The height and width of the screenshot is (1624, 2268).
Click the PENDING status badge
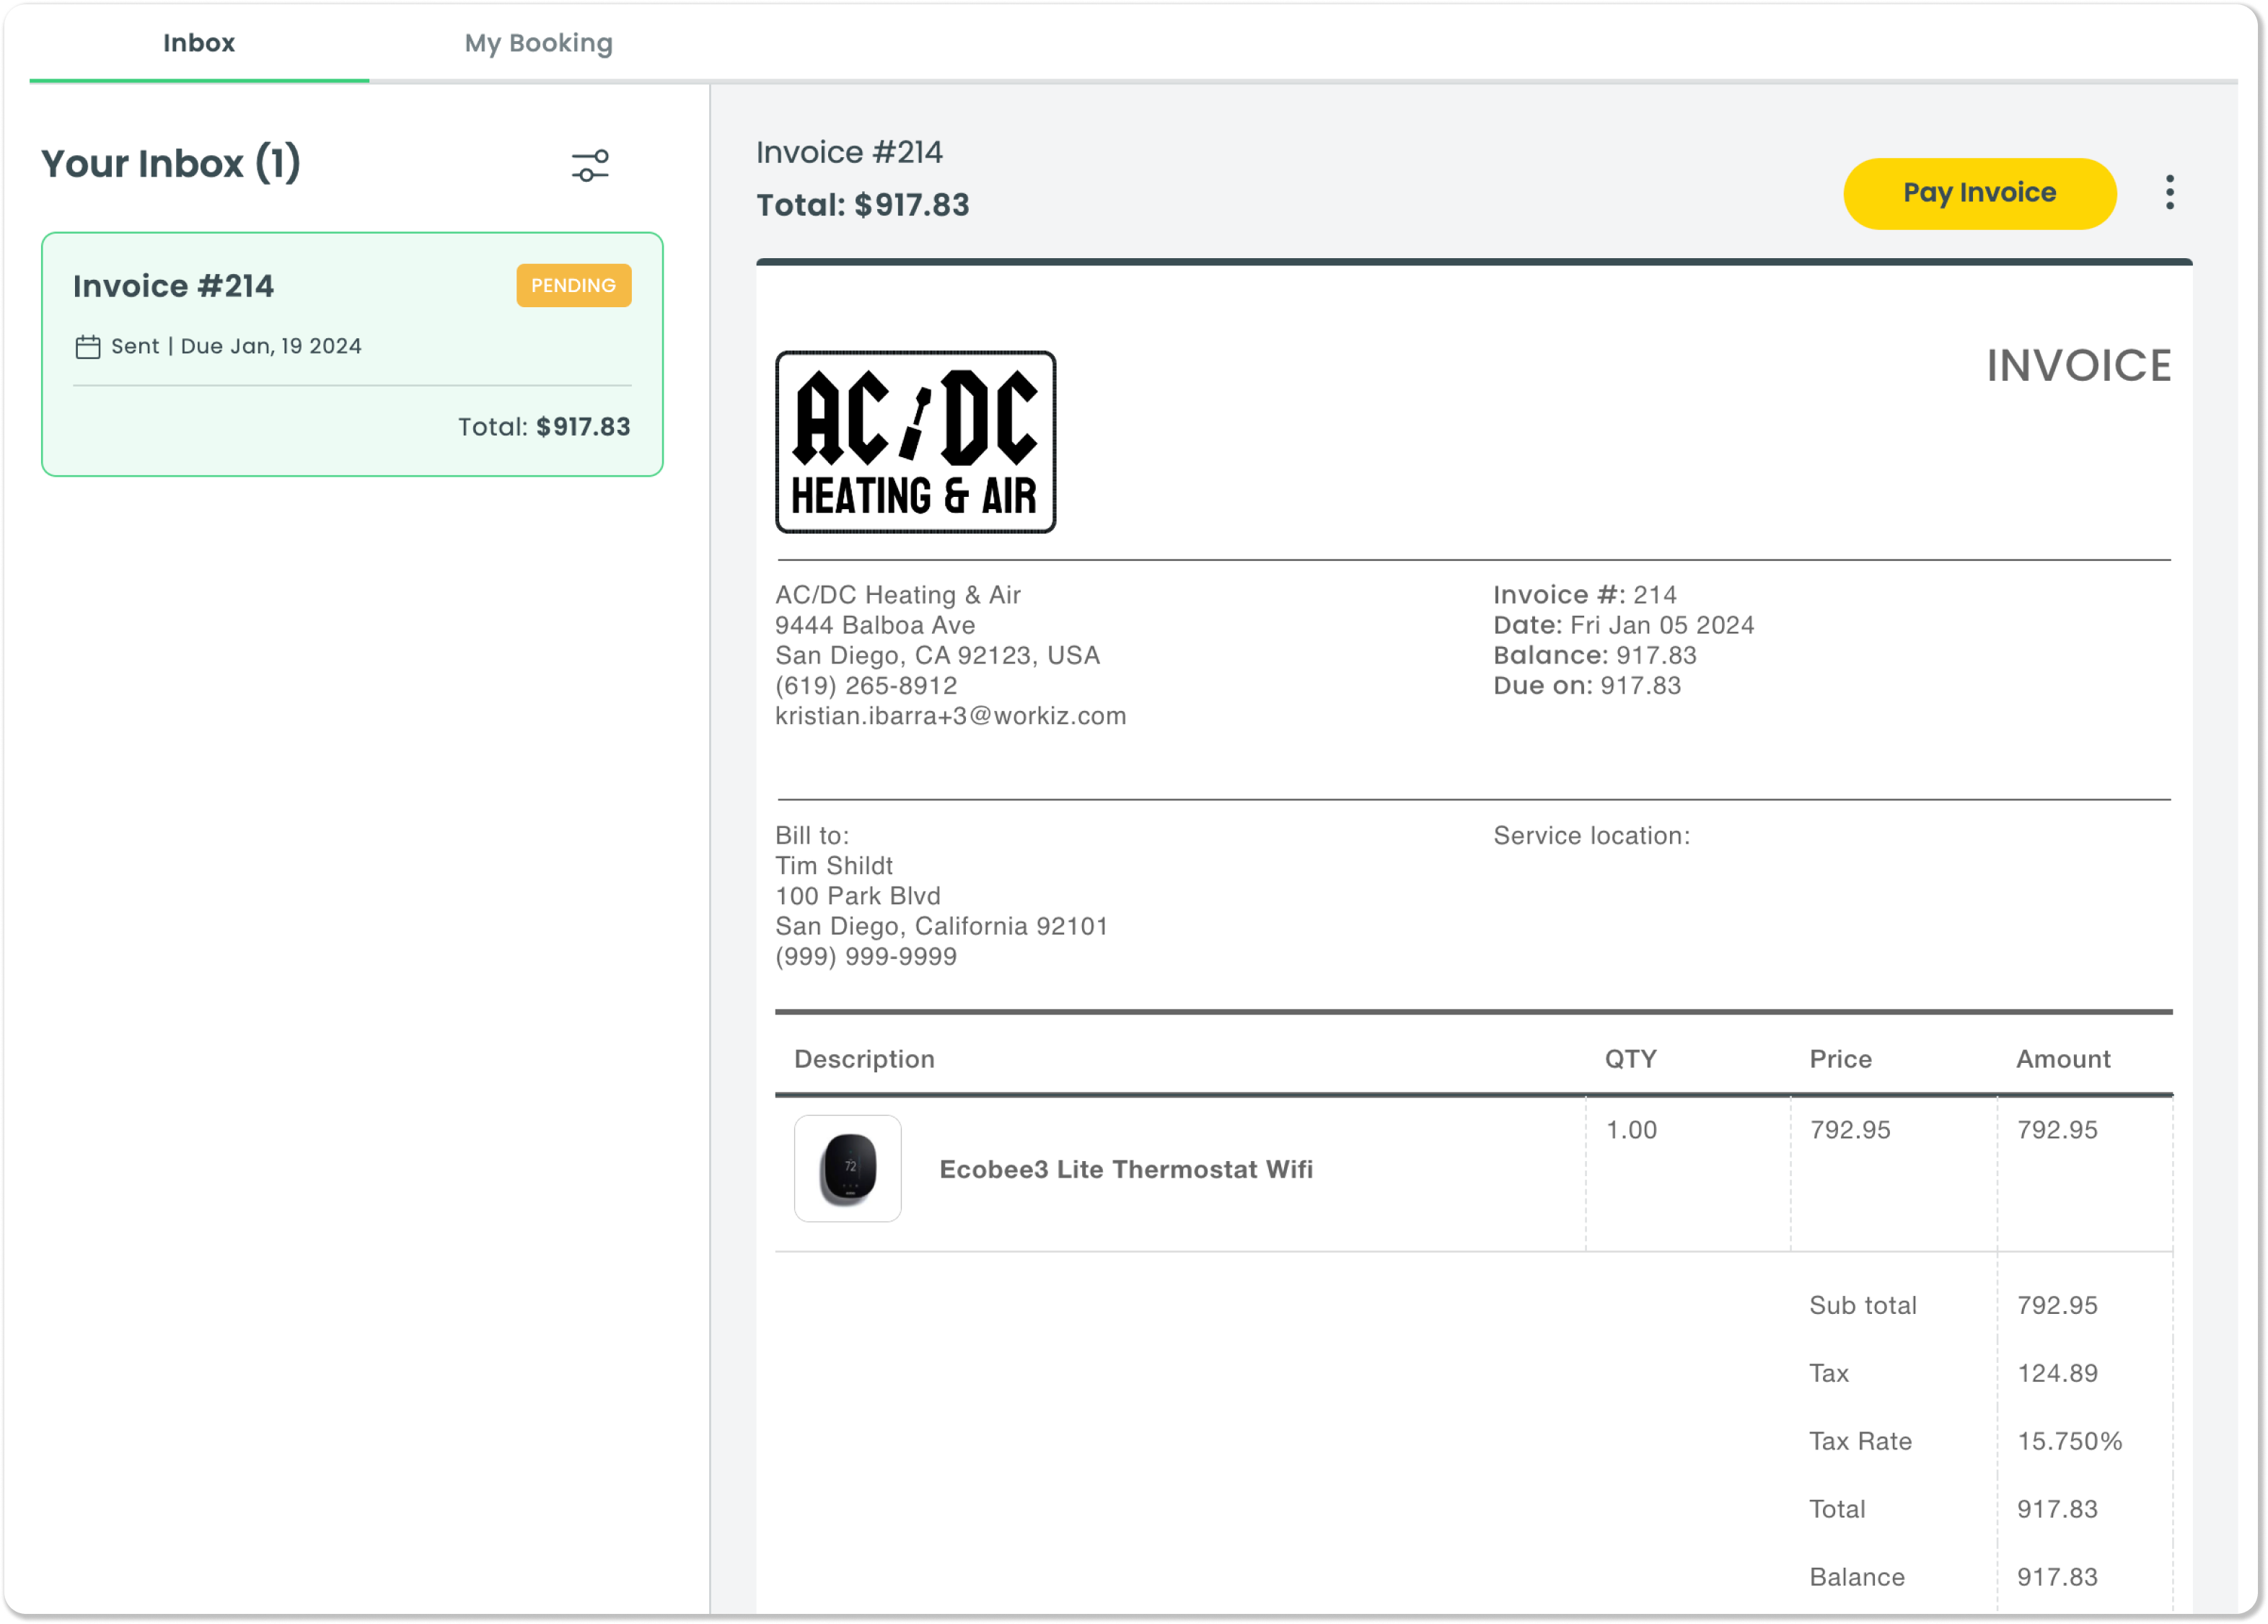573,286
